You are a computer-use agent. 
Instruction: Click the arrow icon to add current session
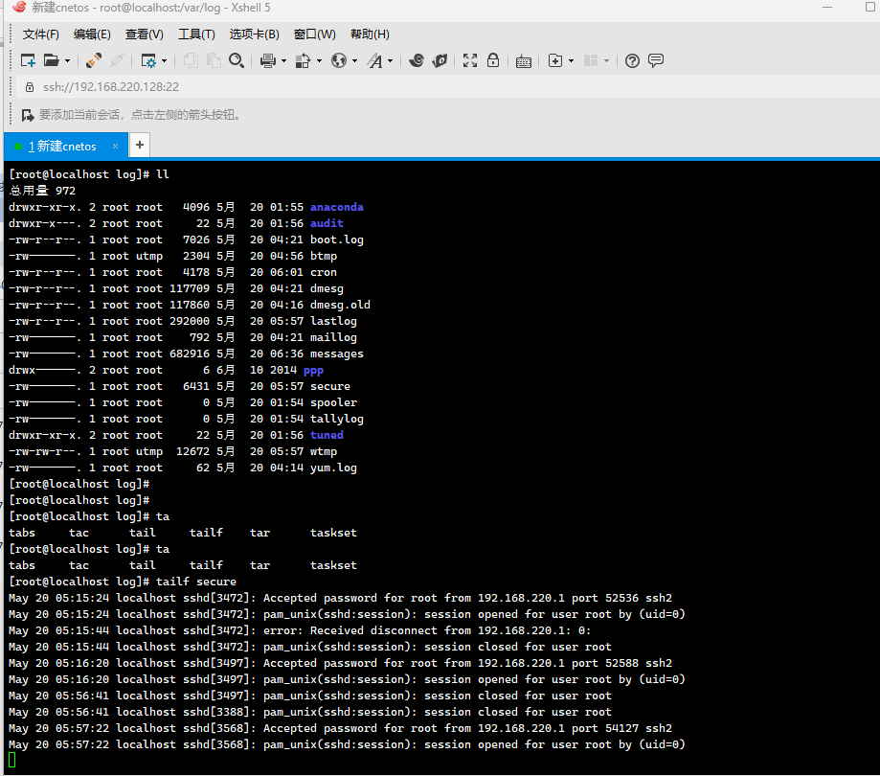point(28,115)
